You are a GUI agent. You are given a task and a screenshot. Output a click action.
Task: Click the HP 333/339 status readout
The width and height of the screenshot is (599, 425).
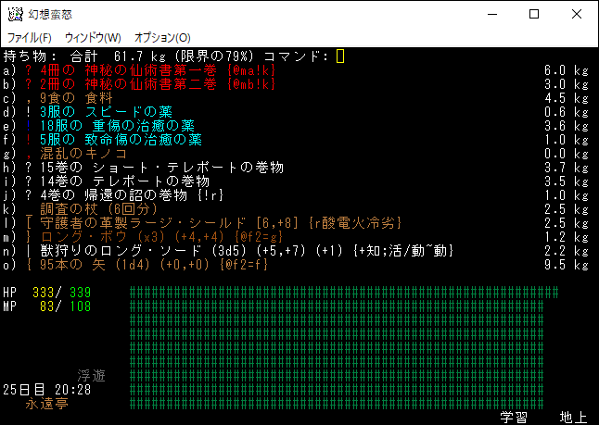[x=56, y=292]
